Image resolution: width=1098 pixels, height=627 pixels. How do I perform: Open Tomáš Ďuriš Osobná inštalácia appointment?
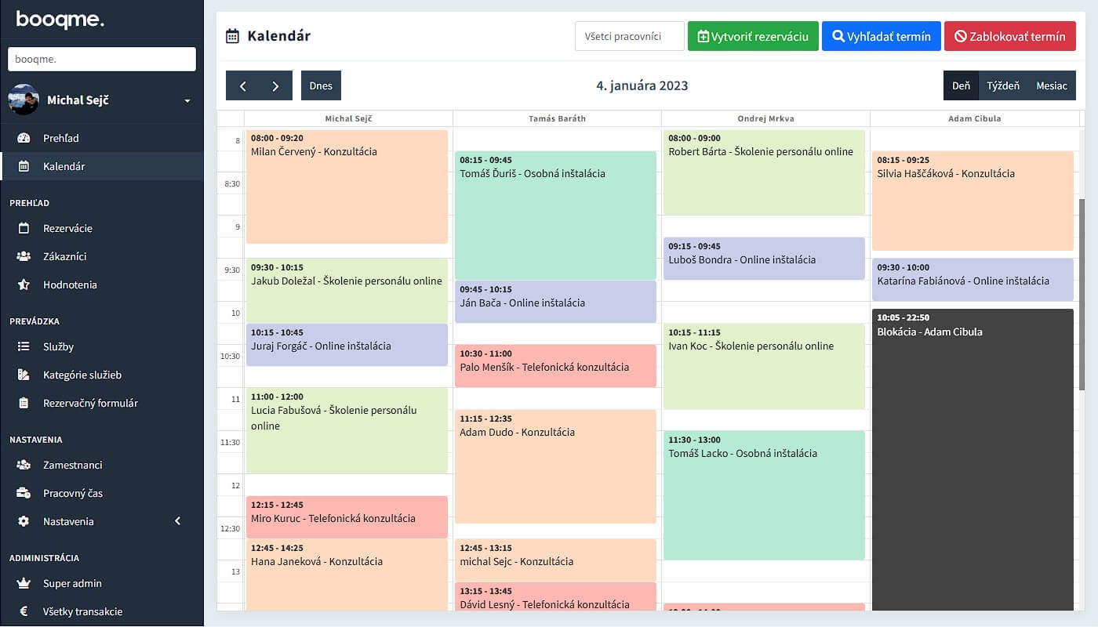click(x=555, y=216)
